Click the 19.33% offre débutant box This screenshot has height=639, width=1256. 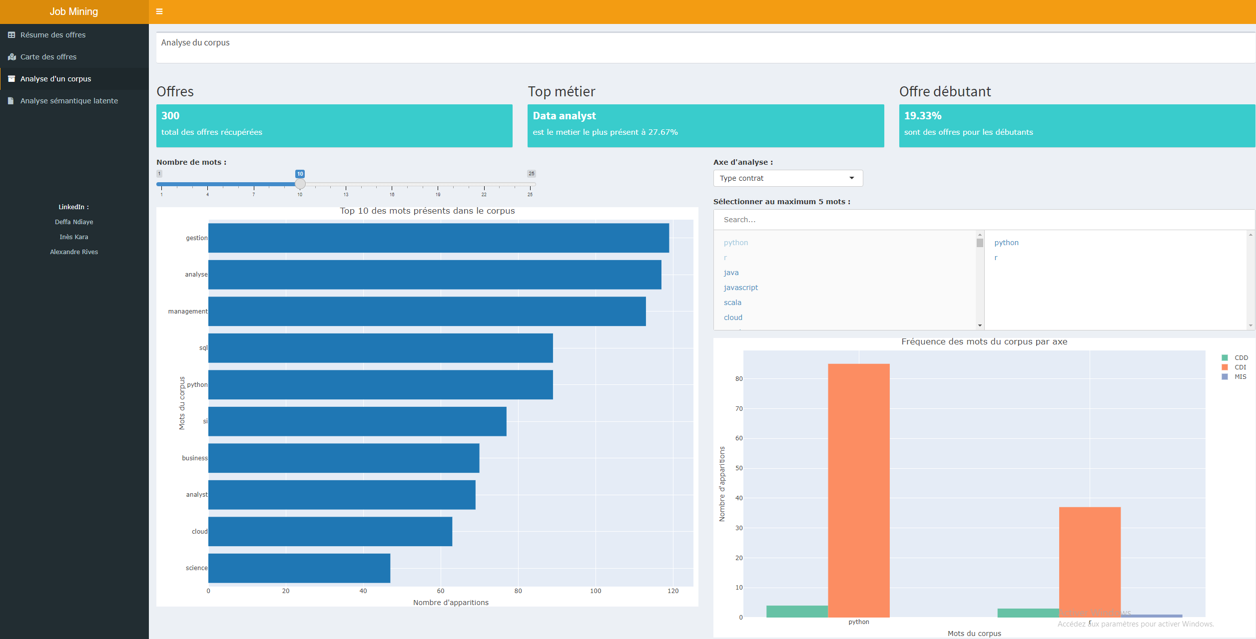click(x=1077, y=126)
